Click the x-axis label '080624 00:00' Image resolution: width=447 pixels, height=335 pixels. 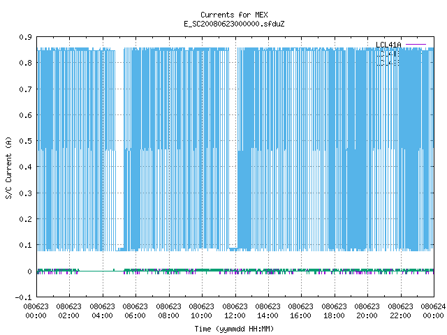click(x=433, y=311)
